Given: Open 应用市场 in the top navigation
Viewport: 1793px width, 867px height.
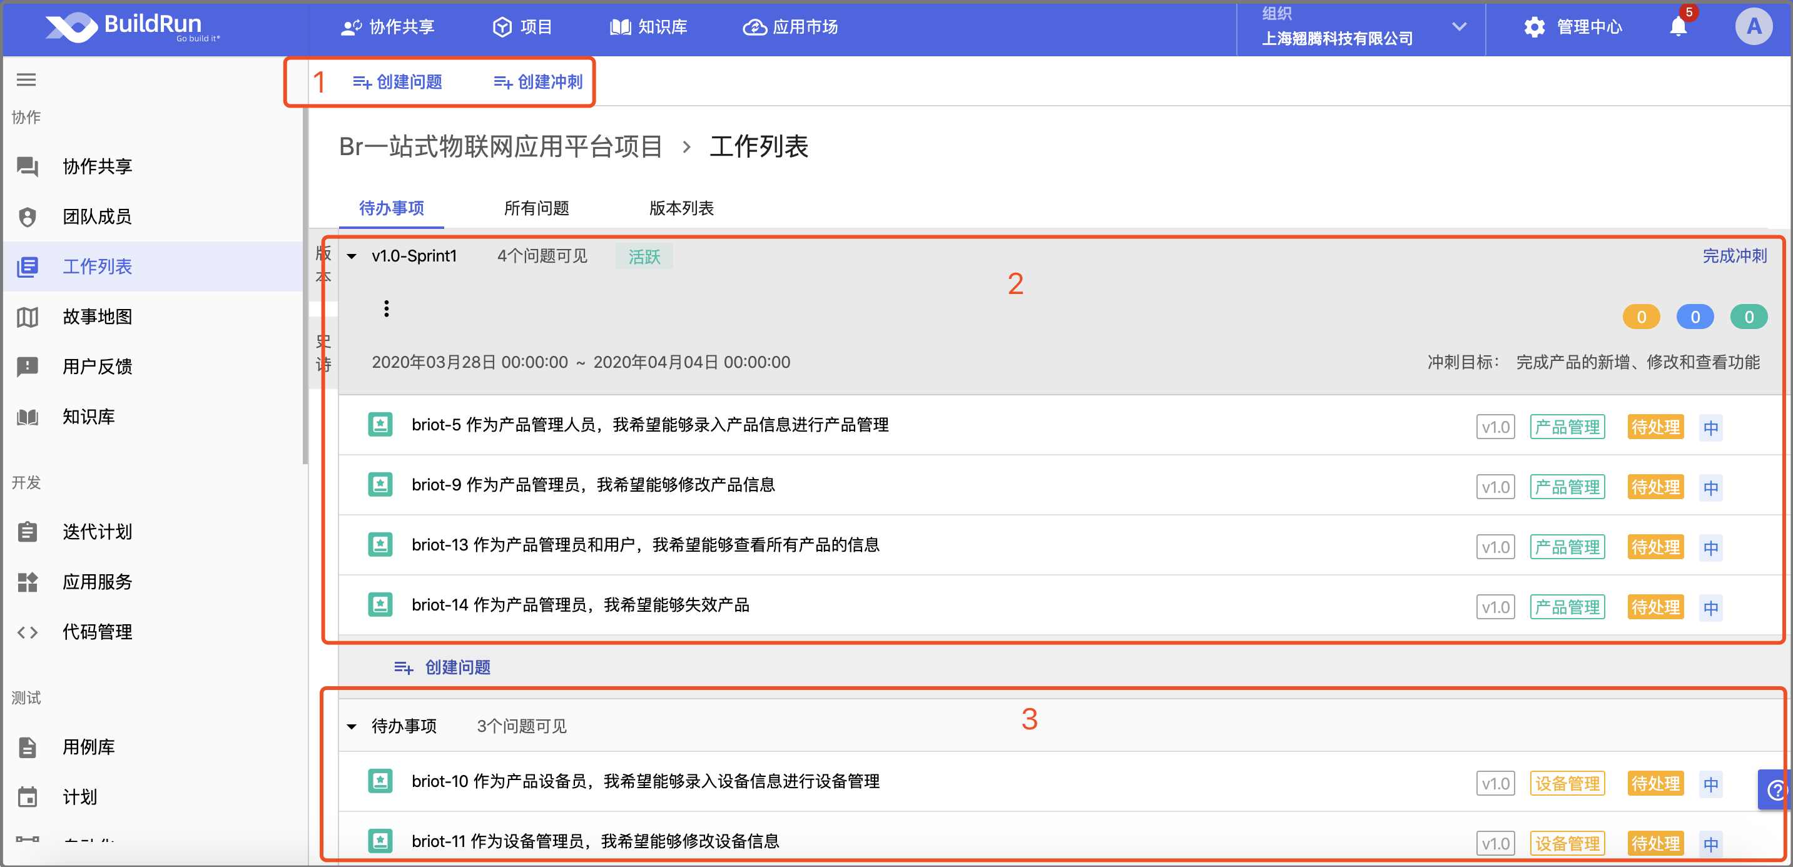Looking at the screenshot, I should (790, 27).
